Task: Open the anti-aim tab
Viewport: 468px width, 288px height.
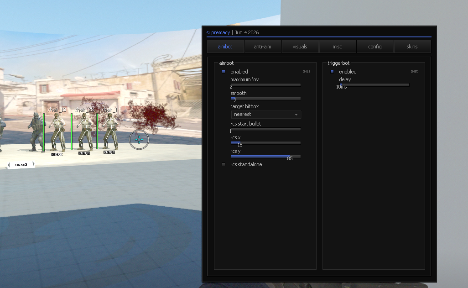Action: [x=263, y=47]
